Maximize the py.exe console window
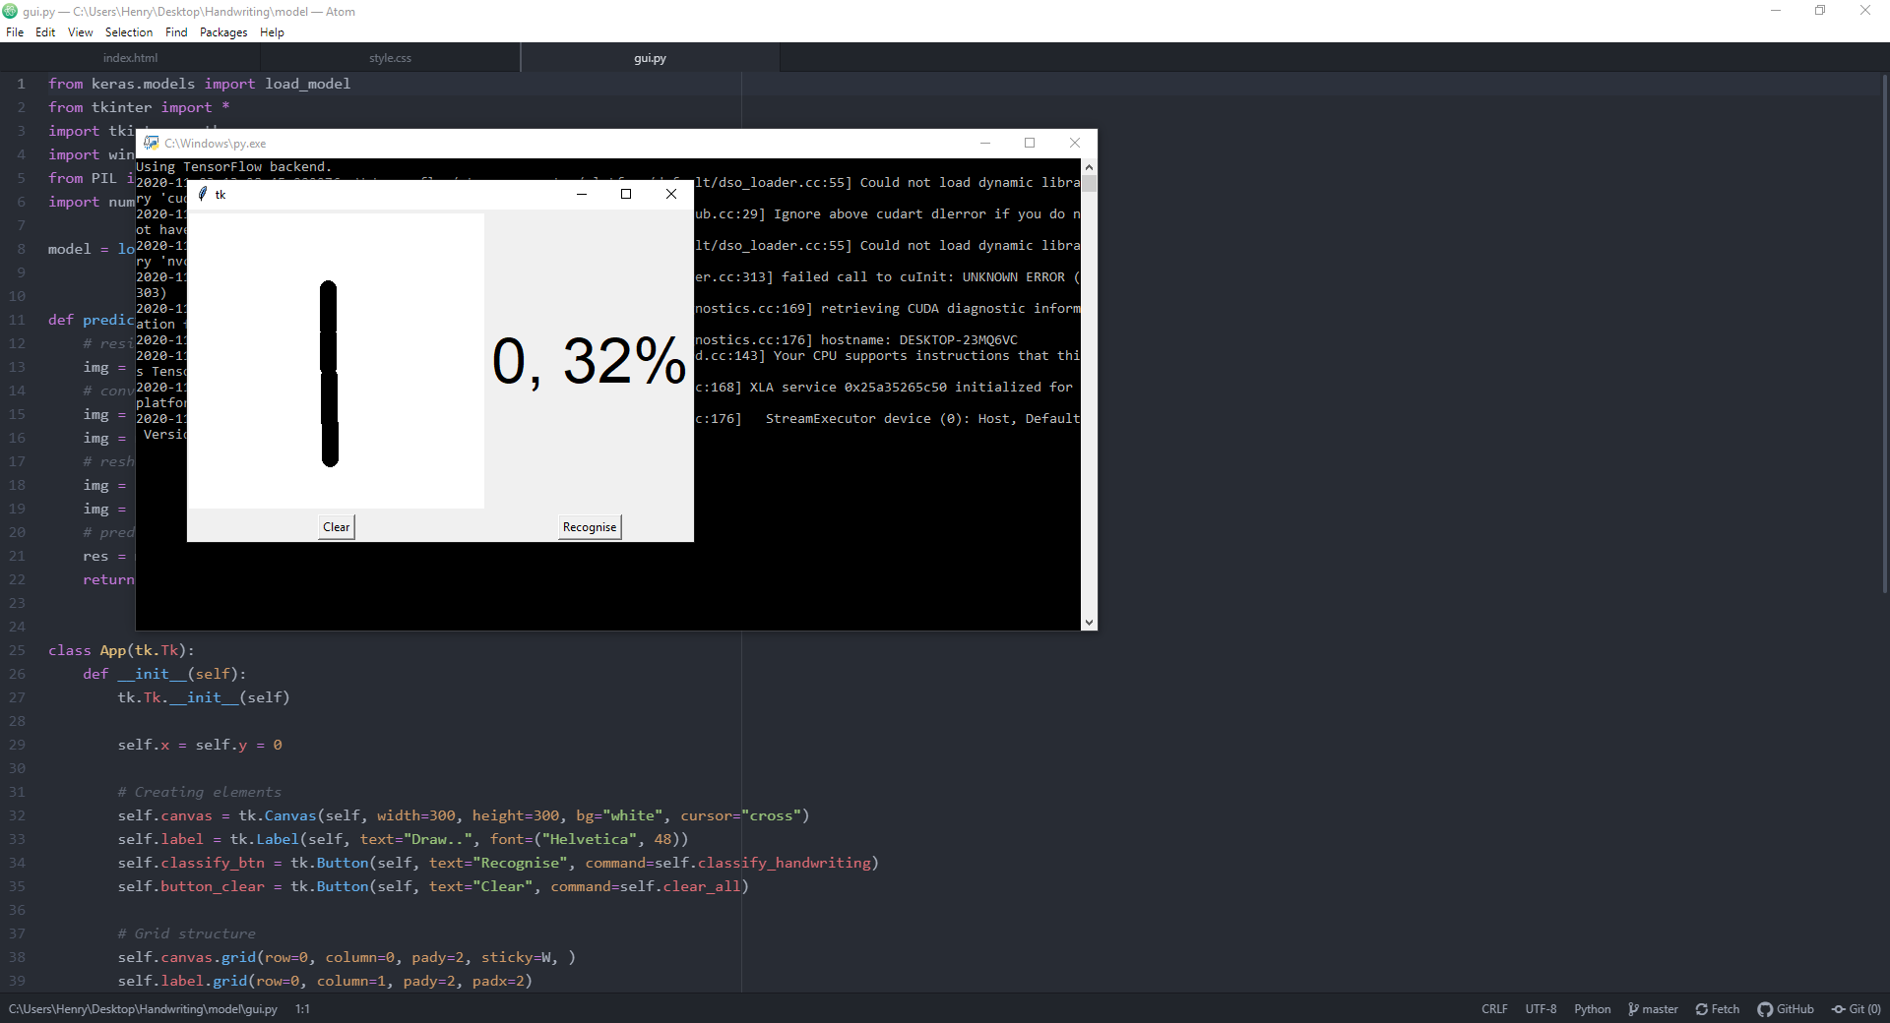 click(x=1030, y=144)
